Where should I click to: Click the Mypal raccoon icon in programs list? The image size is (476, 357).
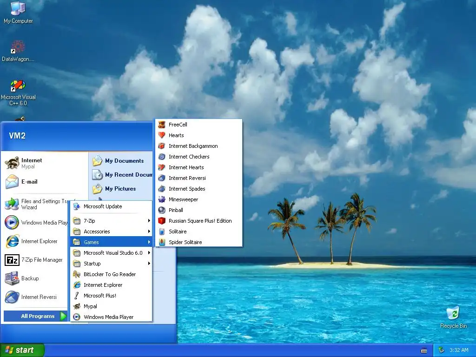[x=77, y=306]
